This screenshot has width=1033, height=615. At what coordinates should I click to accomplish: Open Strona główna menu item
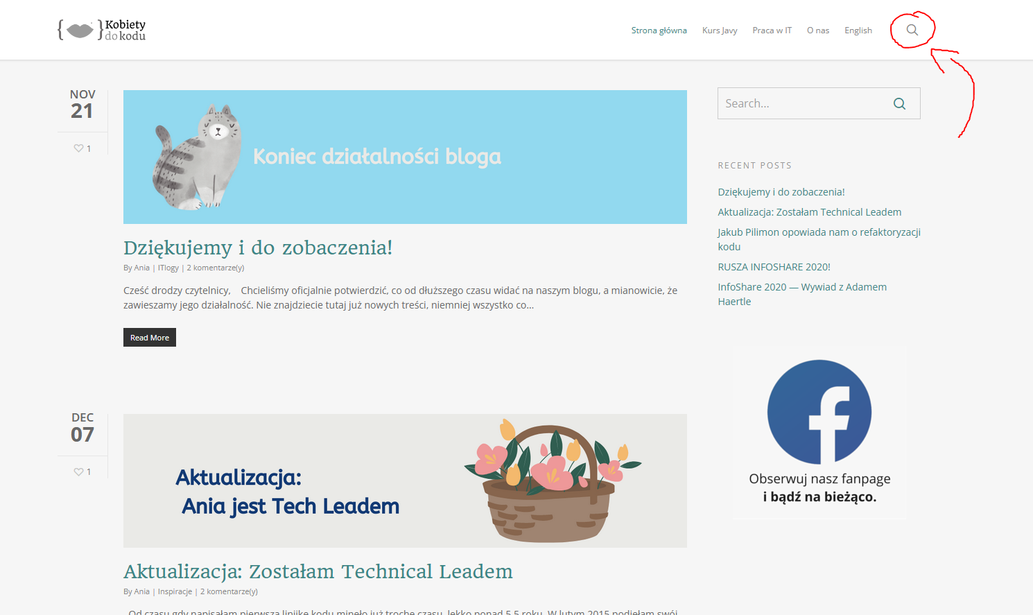tap(659, 31)
